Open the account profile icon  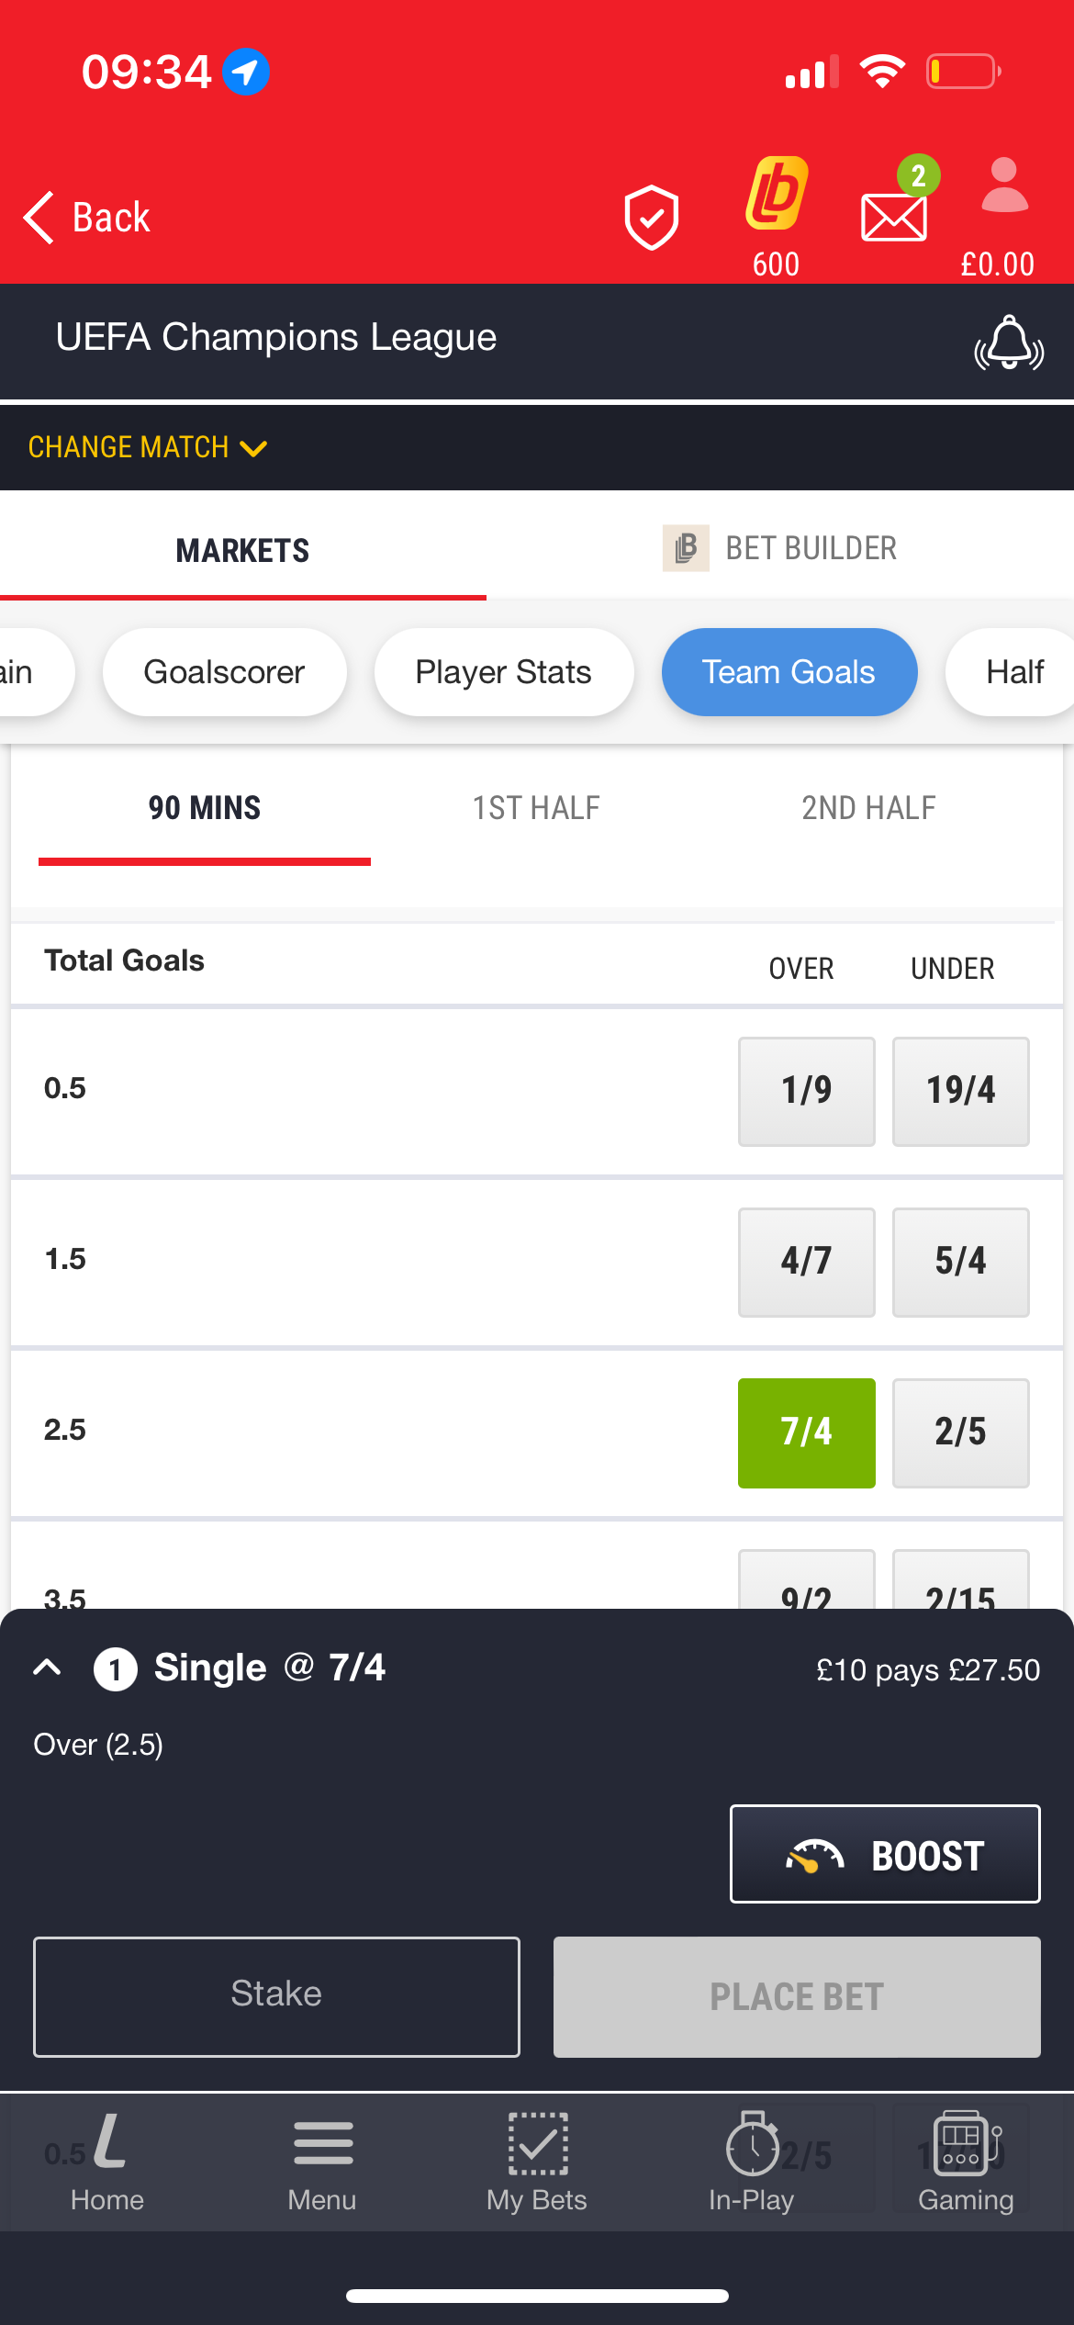pos(1003,188)
